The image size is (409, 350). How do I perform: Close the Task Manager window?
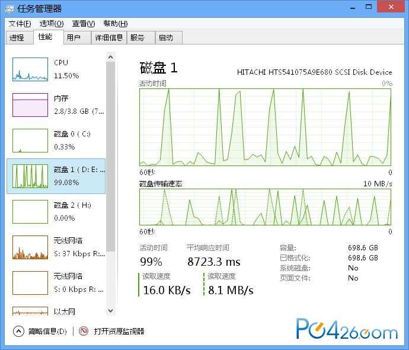click(391, 7)
